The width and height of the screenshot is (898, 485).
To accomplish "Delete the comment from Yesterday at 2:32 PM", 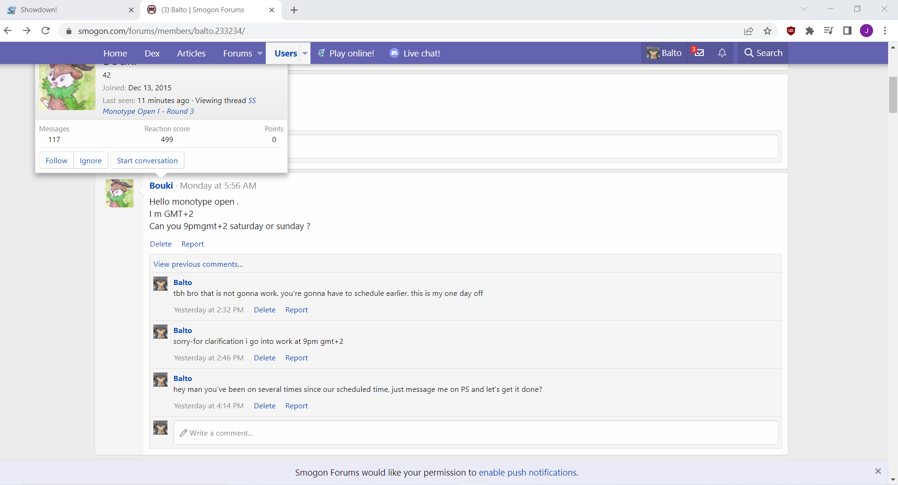I will click(265, 310).
